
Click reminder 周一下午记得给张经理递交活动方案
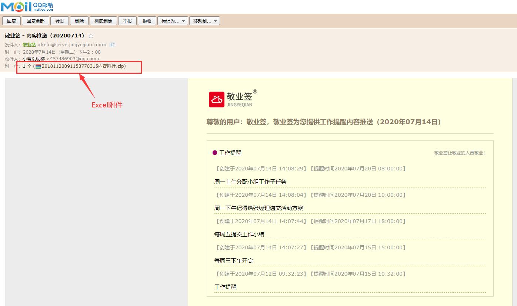coord(258,208)
